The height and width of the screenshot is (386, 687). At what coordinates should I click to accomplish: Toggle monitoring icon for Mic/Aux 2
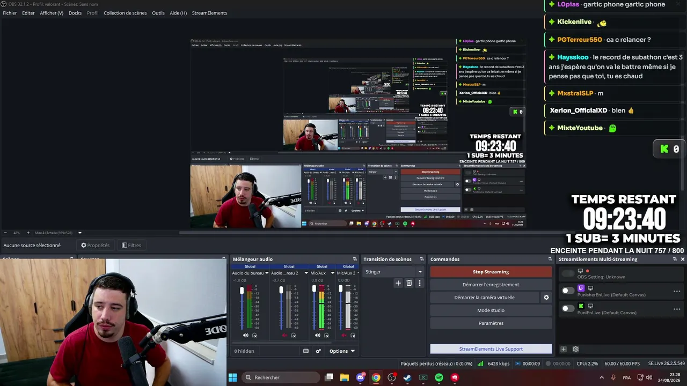tap(353, 336)
